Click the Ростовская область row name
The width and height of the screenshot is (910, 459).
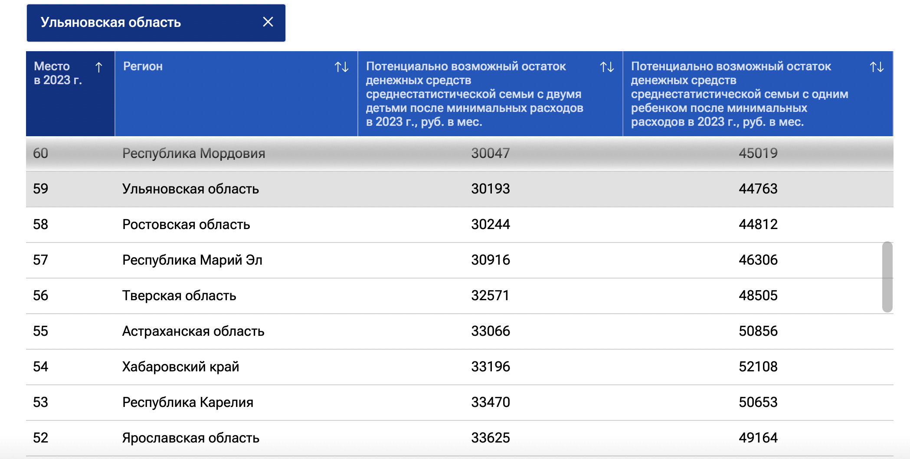click(186, 225)
